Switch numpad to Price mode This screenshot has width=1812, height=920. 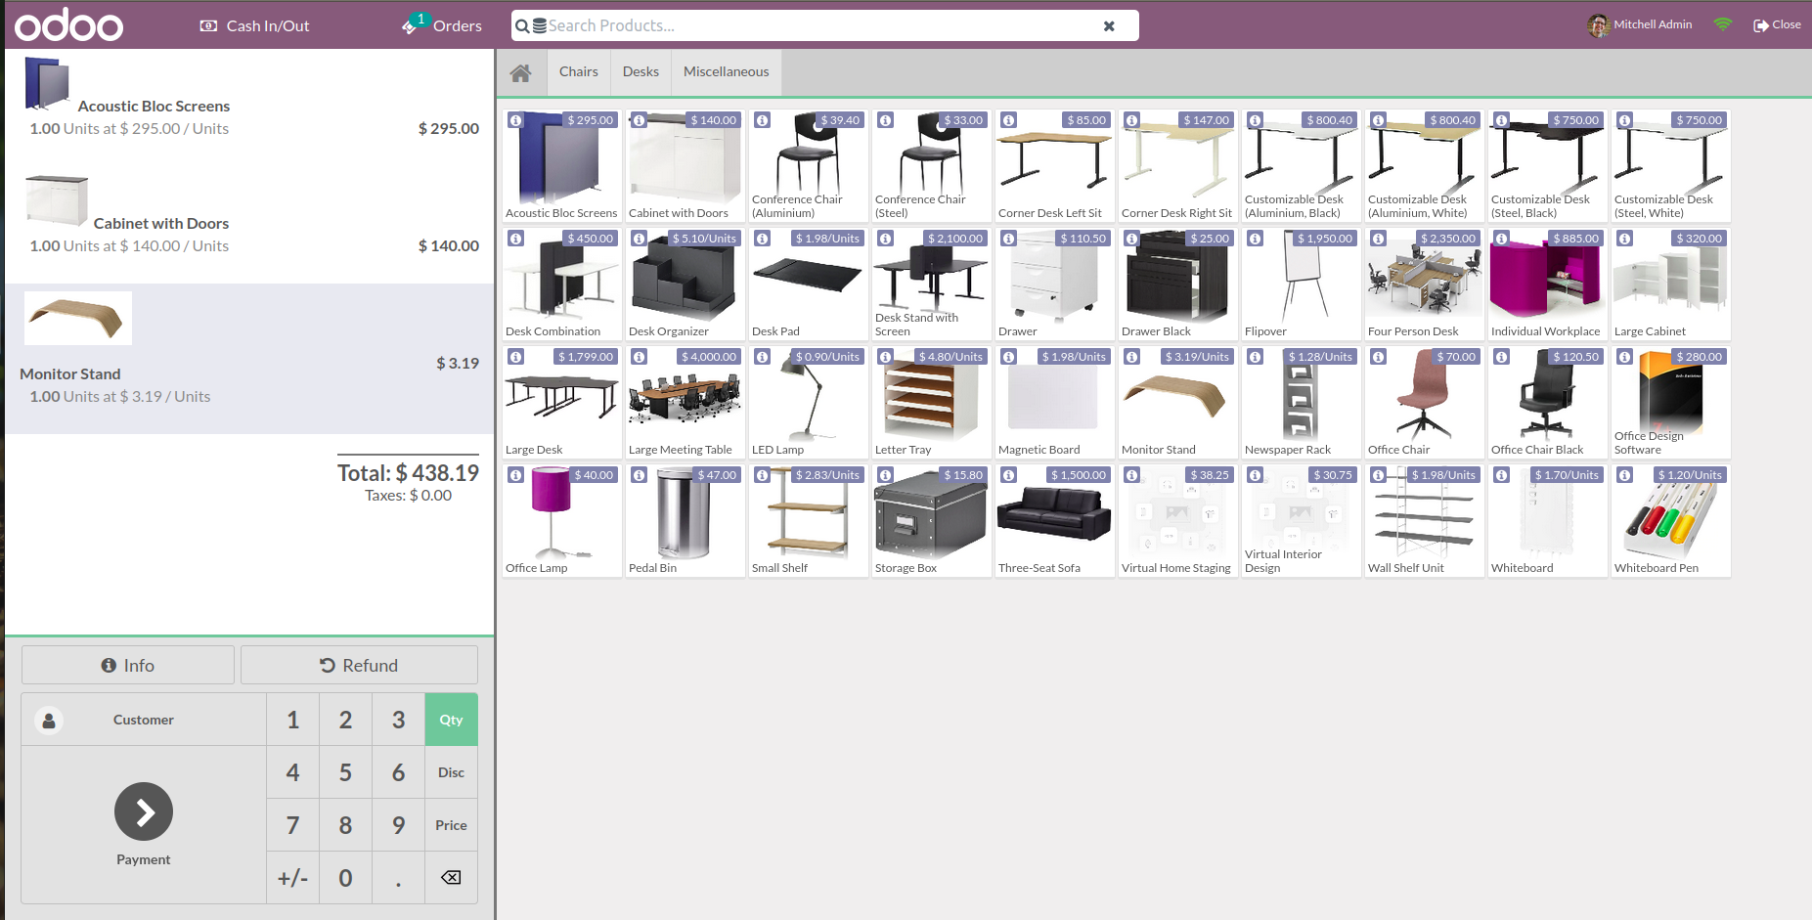[x=451, y=825]
